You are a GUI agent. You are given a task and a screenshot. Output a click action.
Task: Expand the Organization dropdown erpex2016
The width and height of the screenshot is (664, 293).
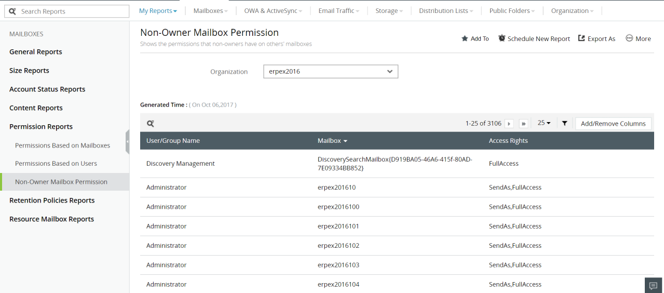click(x=331, y=72)
